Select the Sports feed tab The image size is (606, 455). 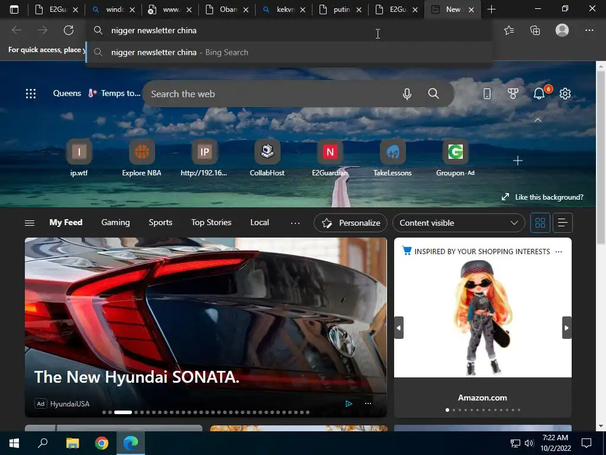click(160, 223)
